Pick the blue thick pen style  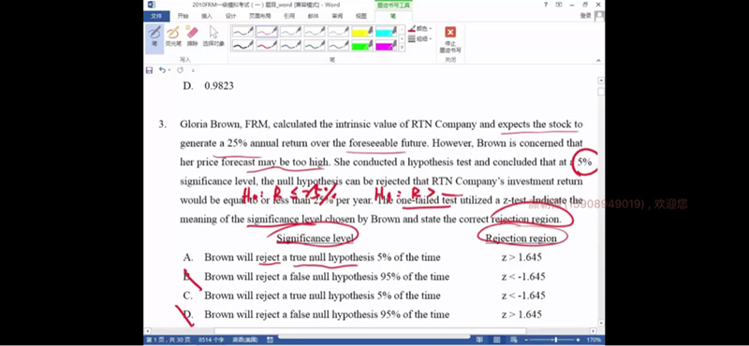pos(290,45)
